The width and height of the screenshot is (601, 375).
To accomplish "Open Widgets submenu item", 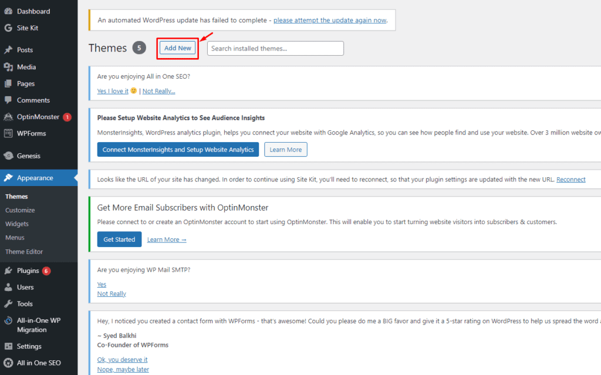I will (x=17, y=224).
